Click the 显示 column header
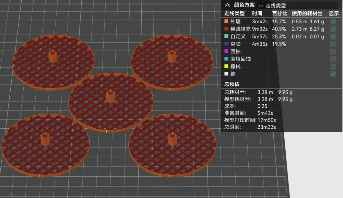The height and width of the screenshot is (198, 343). [x=334, y=14]
